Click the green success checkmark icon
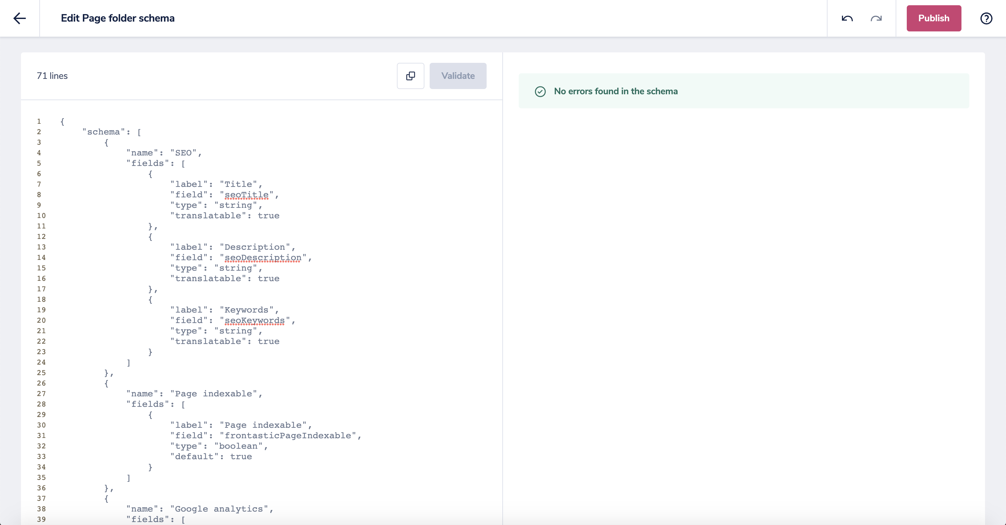This screenshot has width=1006, height=525. coord(540,91)
